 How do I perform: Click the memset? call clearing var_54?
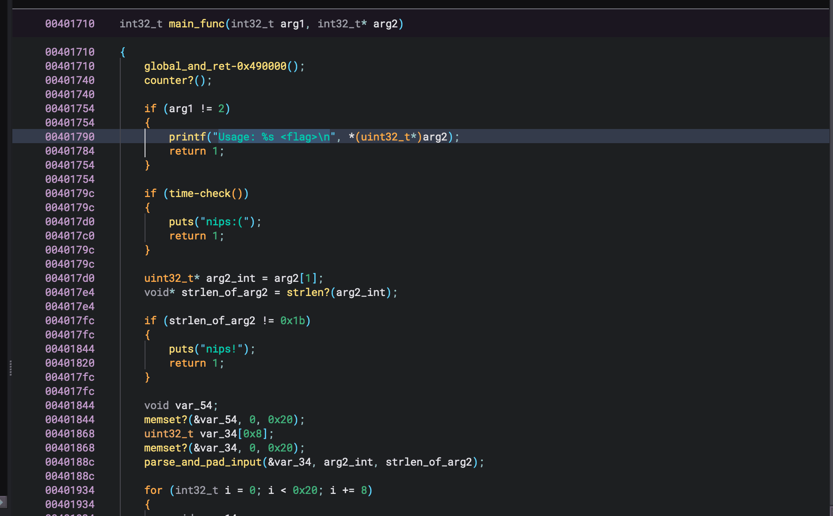point(165,419)
